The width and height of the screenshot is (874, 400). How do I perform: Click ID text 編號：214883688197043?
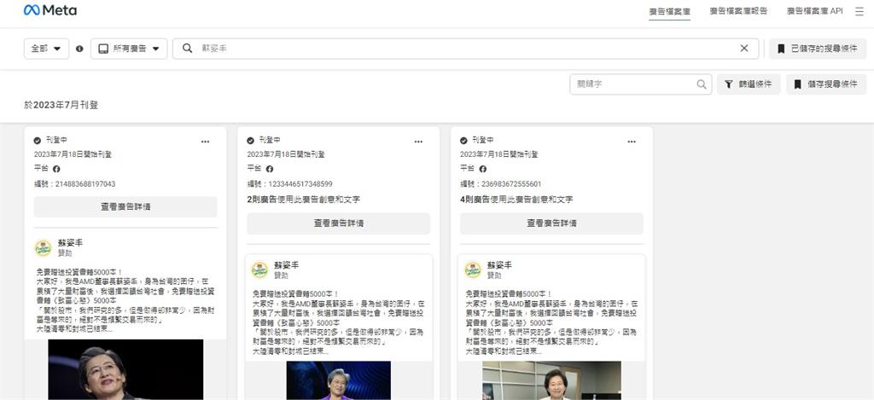click(x=75, y=184)
